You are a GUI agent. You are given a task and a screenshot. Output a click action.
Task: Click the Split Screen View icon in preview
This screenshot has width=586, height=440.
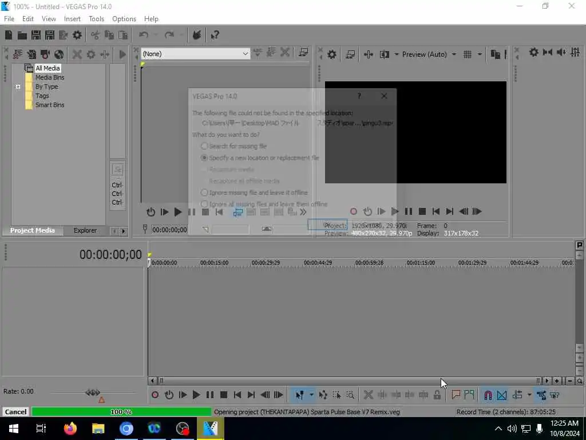point(384,54)
